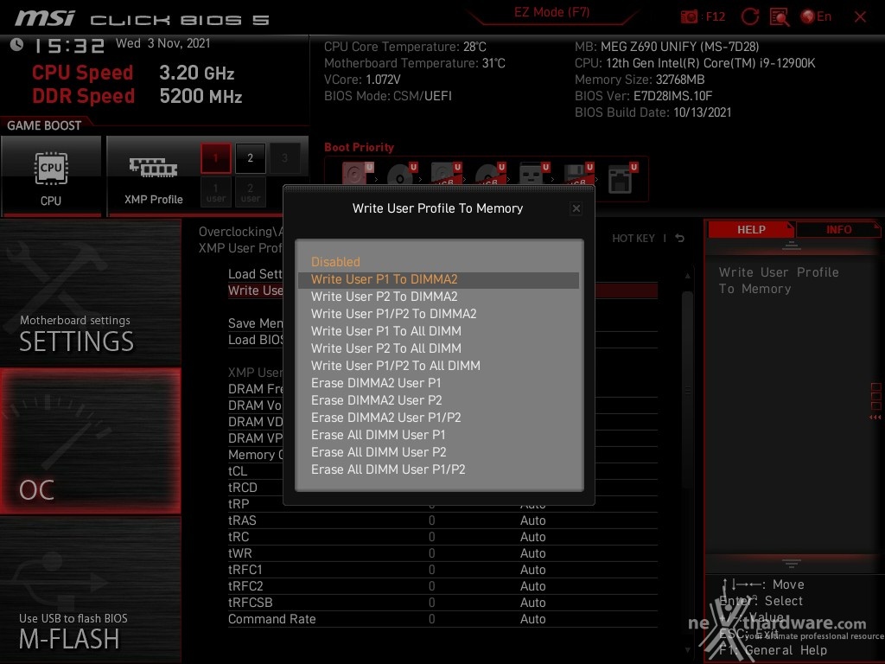Select the USB optical disc boot device icon
This screenshot has width=885, height=664.
point(490,173)
